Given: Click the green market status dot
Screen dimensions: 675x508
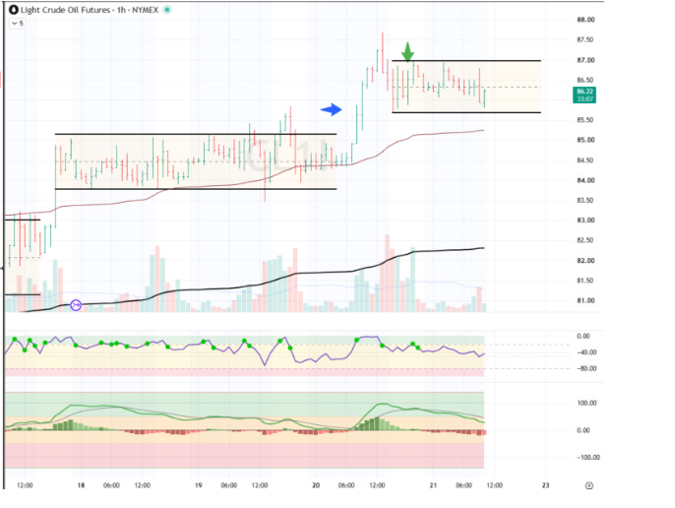Looking at the screenshot, I should (x=167, y=10).
